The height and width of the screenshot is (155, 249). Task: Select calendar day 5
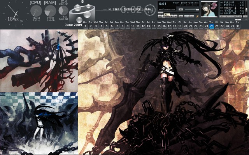[x=106, y=26]
